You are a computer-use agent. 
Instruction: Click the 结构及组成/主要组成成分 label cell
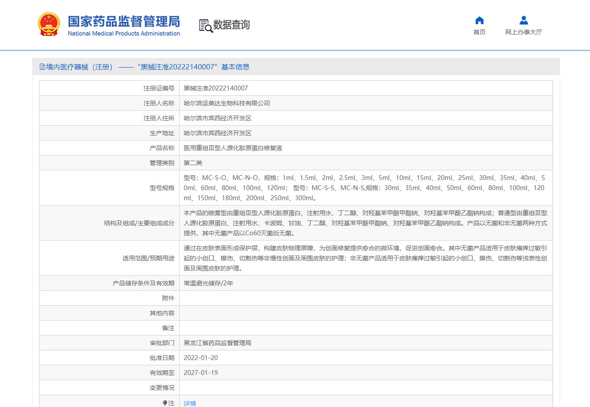tap(110, 223)
